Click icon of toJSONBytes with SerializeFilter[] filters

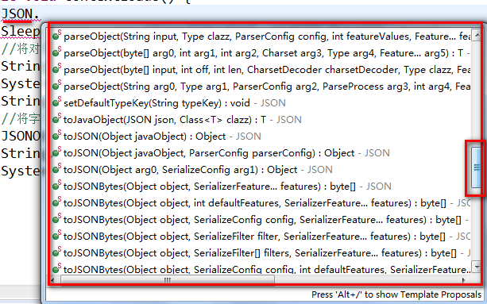[x=56, y=252]
